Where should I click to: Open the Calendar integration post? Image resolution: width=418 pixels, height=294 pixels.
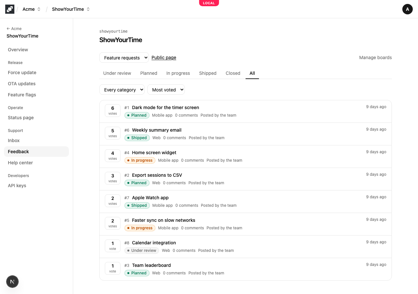(154, 243)
